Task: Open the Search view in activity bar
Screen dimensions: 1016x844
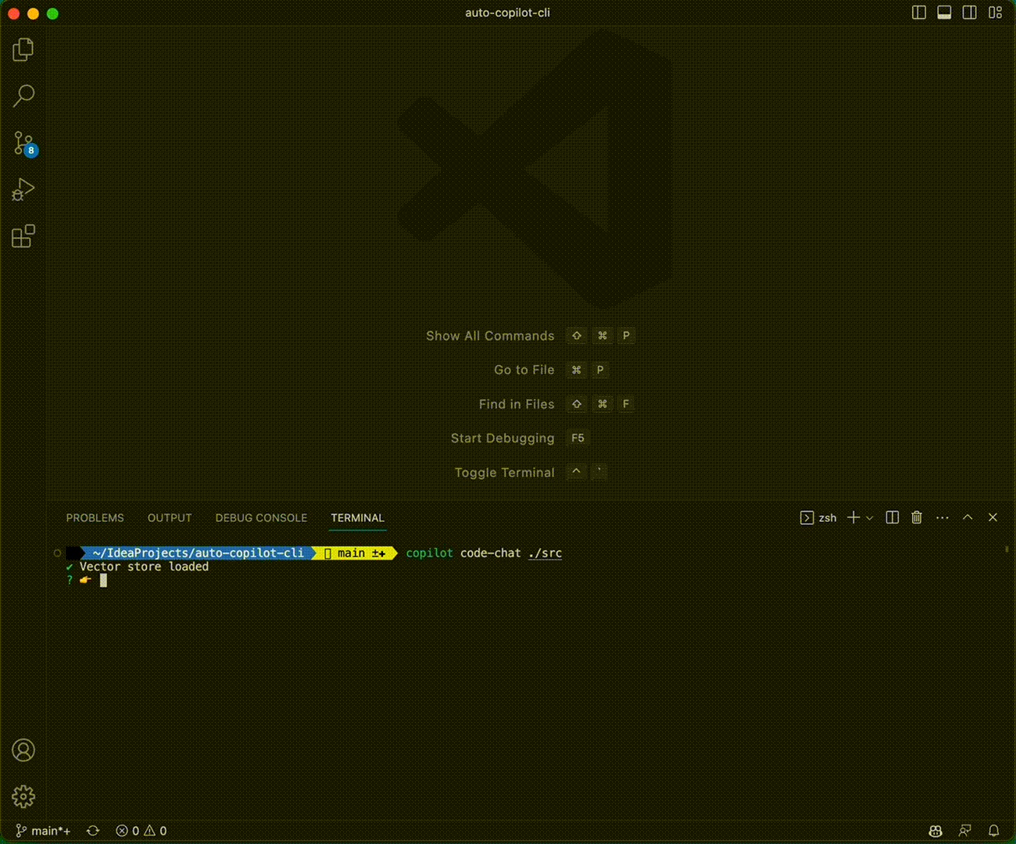Action: pyautogui.click(x=23, y=96)
